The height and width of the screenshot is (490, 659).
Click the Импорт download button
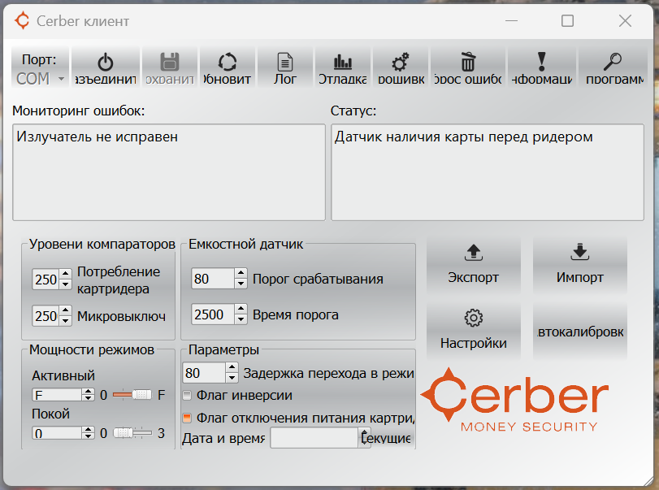click(580, 265)
